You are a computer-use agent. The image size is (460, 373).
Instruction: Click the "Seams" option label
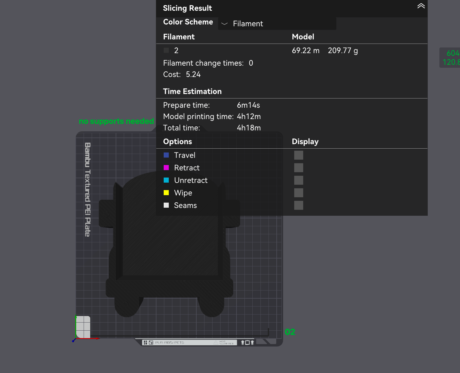185,205
